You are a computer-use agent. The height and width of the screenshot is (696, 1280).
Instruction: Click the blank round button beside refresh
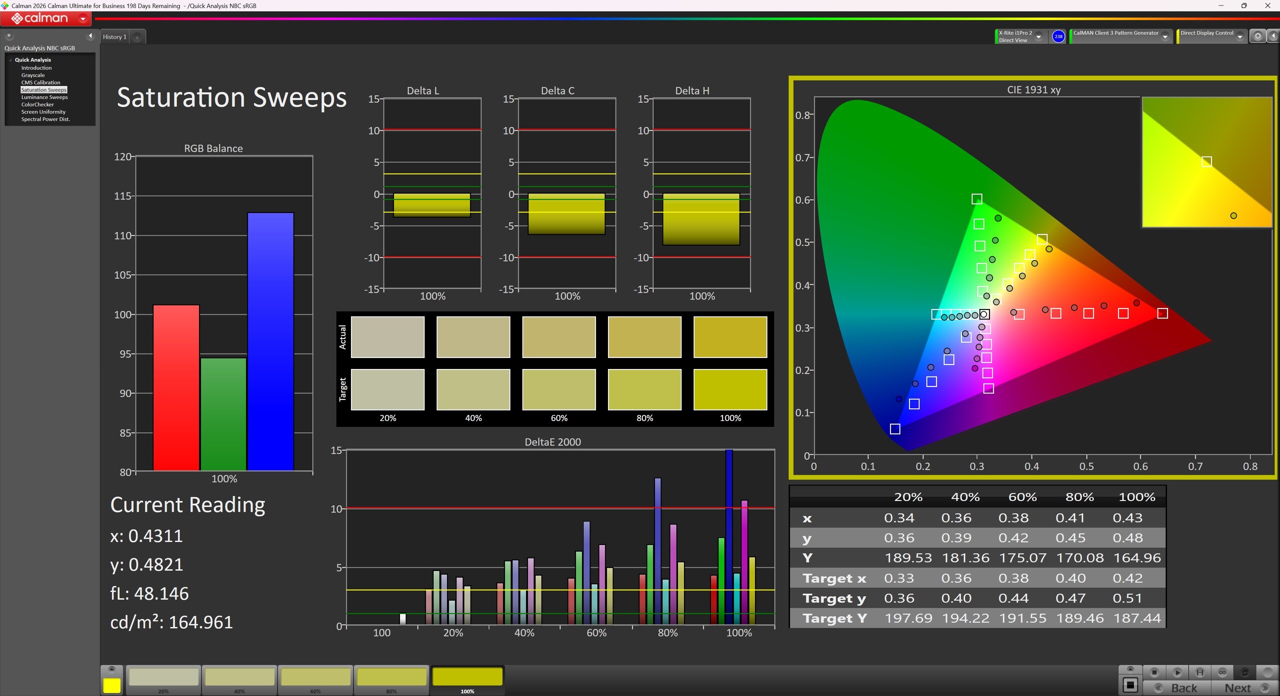(1267, 672)
